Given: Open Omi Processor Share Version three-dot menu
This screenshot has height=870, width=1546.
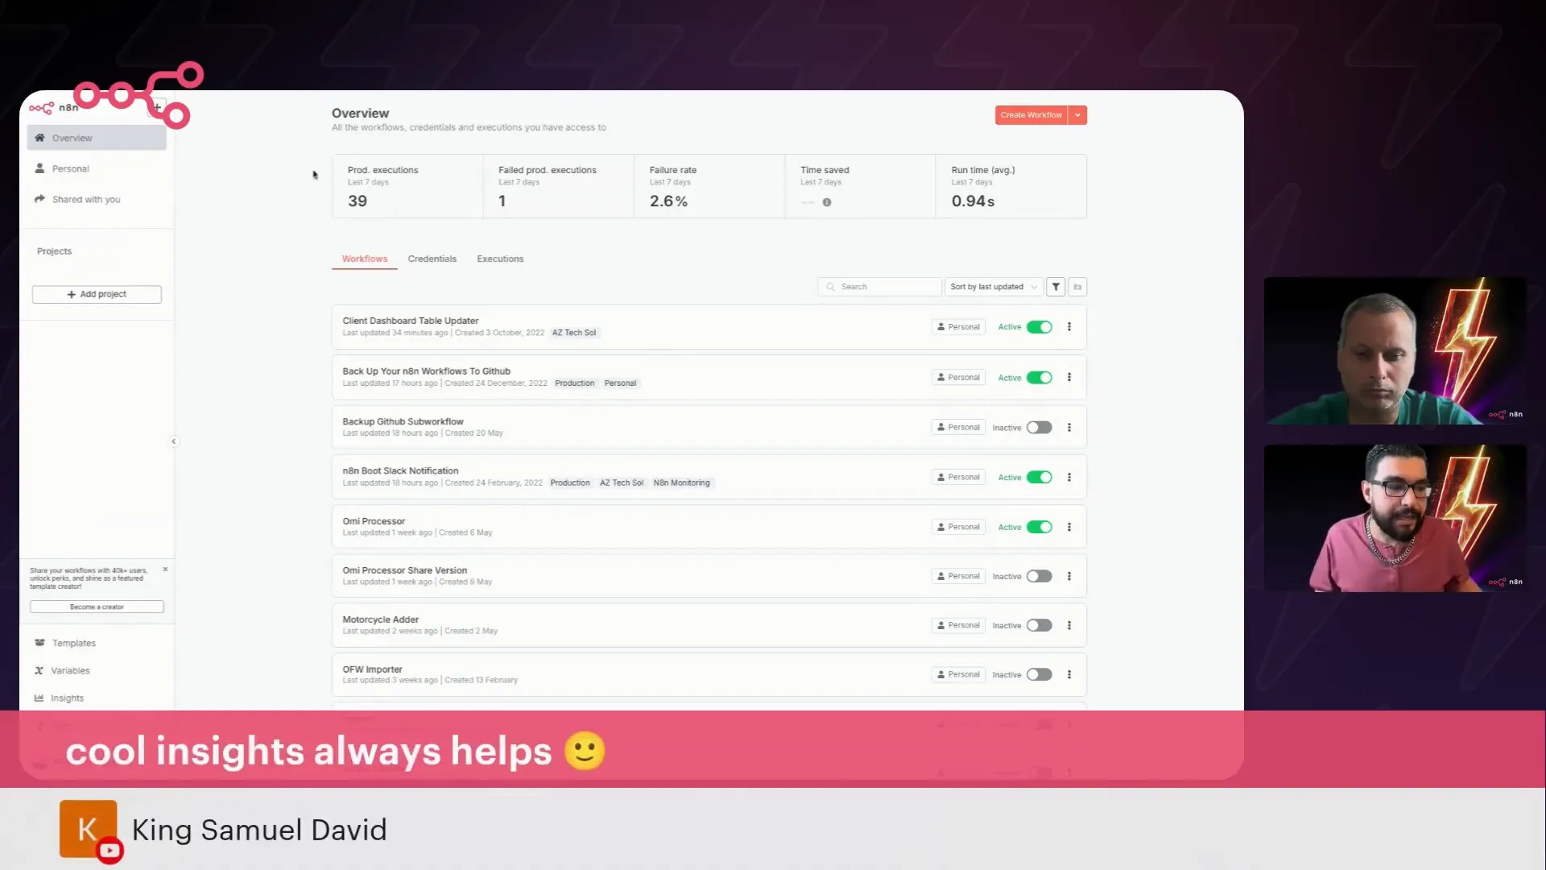Looking at the screenshot, I should 1069,577.
